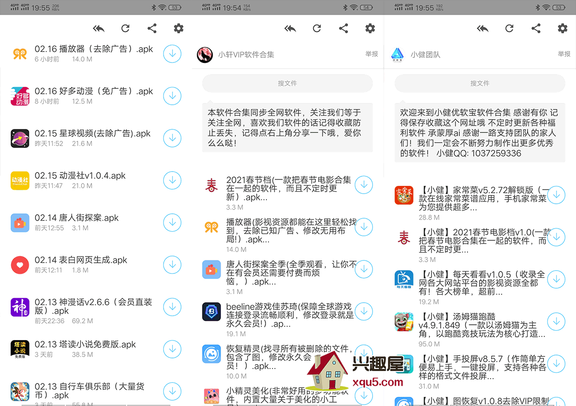
Task: Tap the 恢复精灵 blue app icon
Action: click(x=211, y=354)
